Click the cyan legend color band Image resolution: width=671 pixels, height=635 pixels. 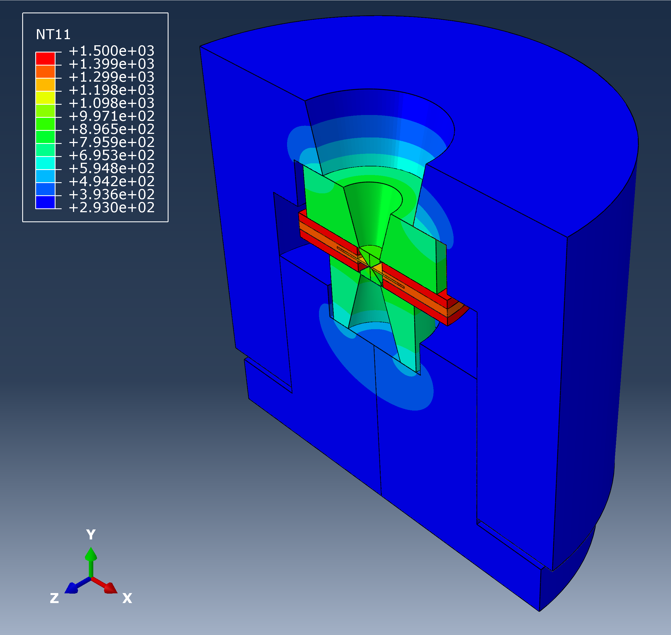45,163
